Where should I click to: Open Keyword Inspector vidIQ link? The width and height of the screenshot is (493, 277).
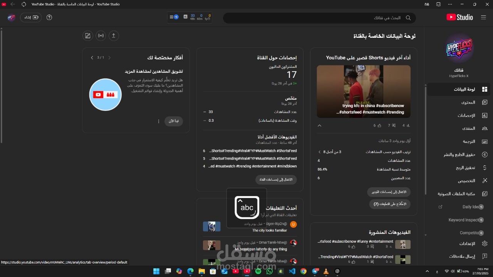pos(458,220)
